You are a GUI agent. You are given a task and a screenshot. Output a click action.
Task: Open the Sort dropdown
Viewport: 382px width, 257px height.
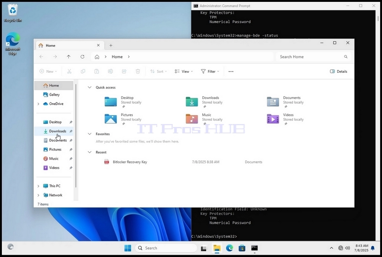159,71
